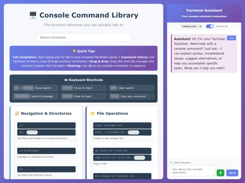245x183 pixels.
Task: Click the cd .. command block
Action: pyautogui.click(x=46, y=169)
